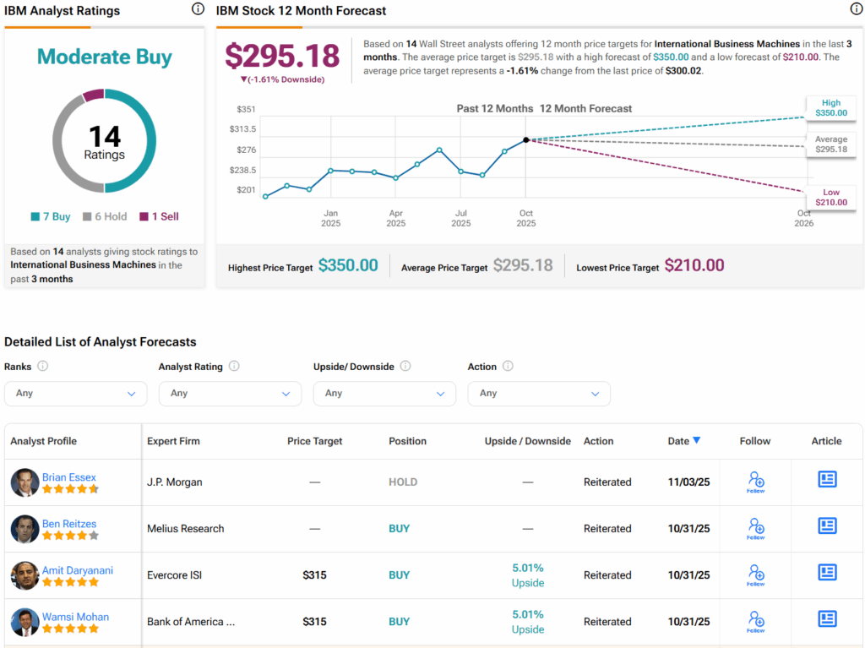This screenshot has height=648, width=865.
Task: Open Brian Essex analyst profile link
Action: point(69,477)
